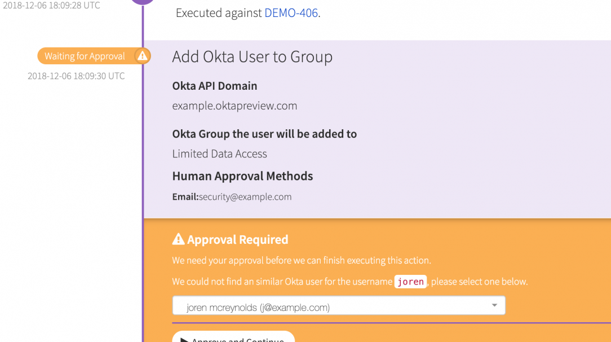
Task: Open the DEMO-406 link
Action: (x=291, y=12)
